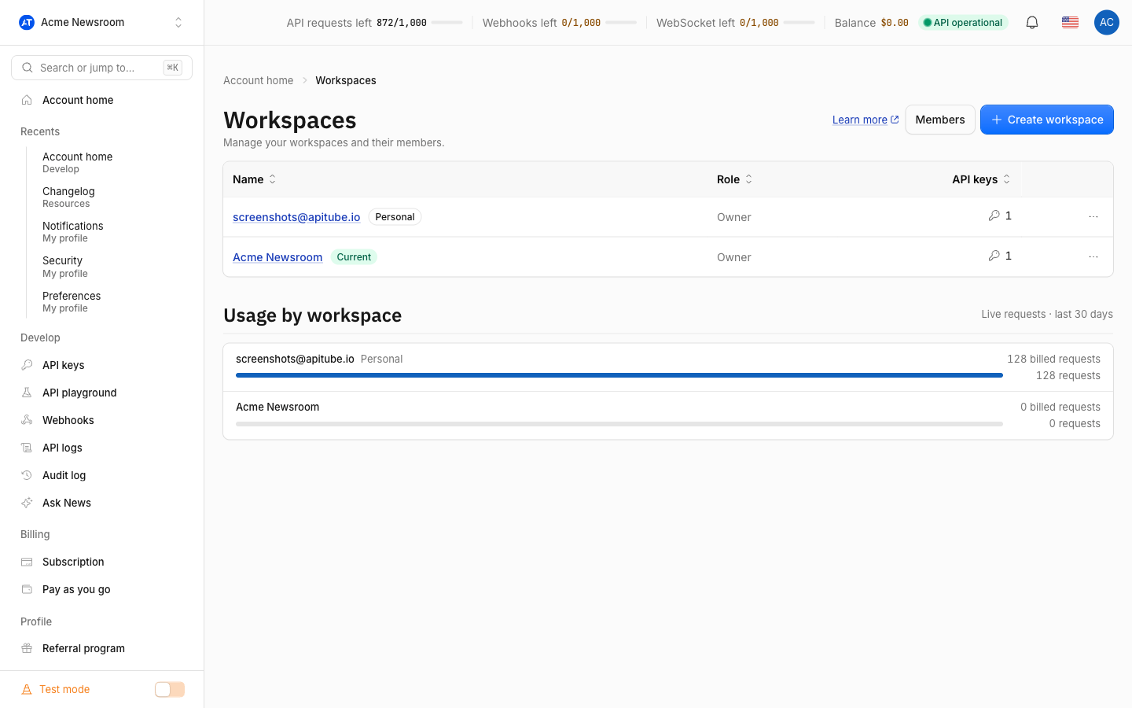Viewport: 1132px width, 708px height.
Task: Click the Subscription card icon
Action: coord(27,562)
